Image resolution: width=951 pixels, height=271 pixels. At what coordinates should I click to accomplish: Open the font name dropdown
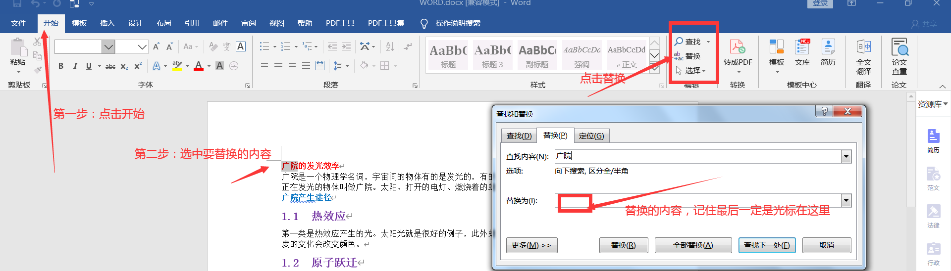pyautogui.click(x=108, y=47)
